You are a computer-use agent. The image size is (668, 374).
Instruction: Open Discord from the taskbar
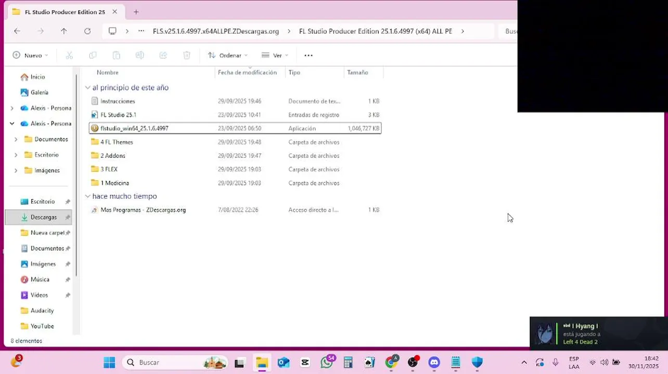click(434, 363)
